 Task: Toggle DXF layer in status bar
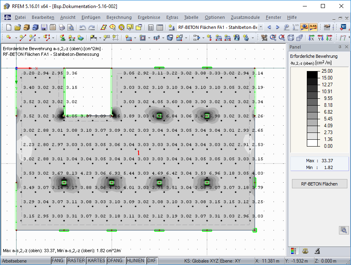152,261
